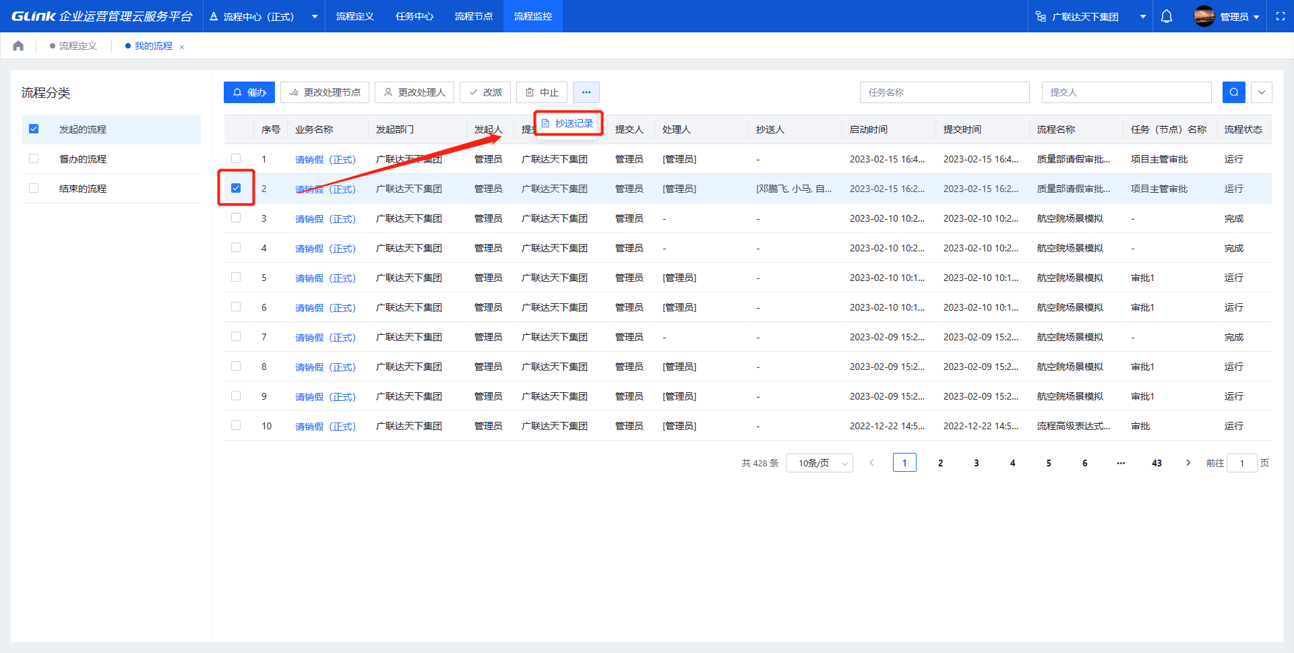Click the GLink platform logo
This screenshot has width=1294, height=653.
coord(102,16)
